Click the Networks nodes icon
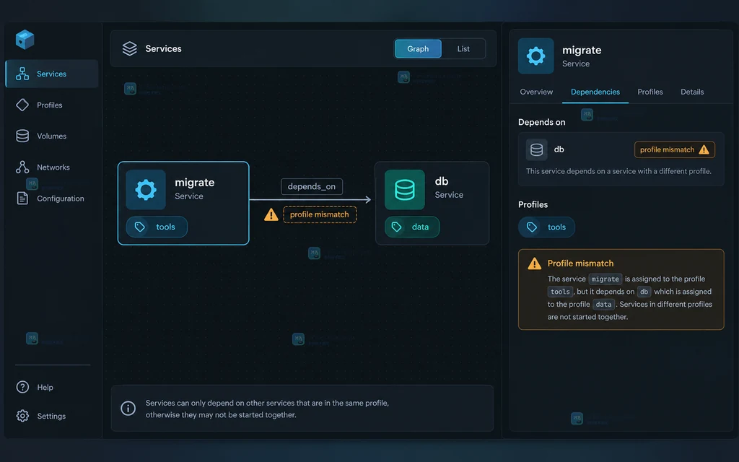Screen dimensions: 739x462 pyautogui.click(x=22, y=167)
